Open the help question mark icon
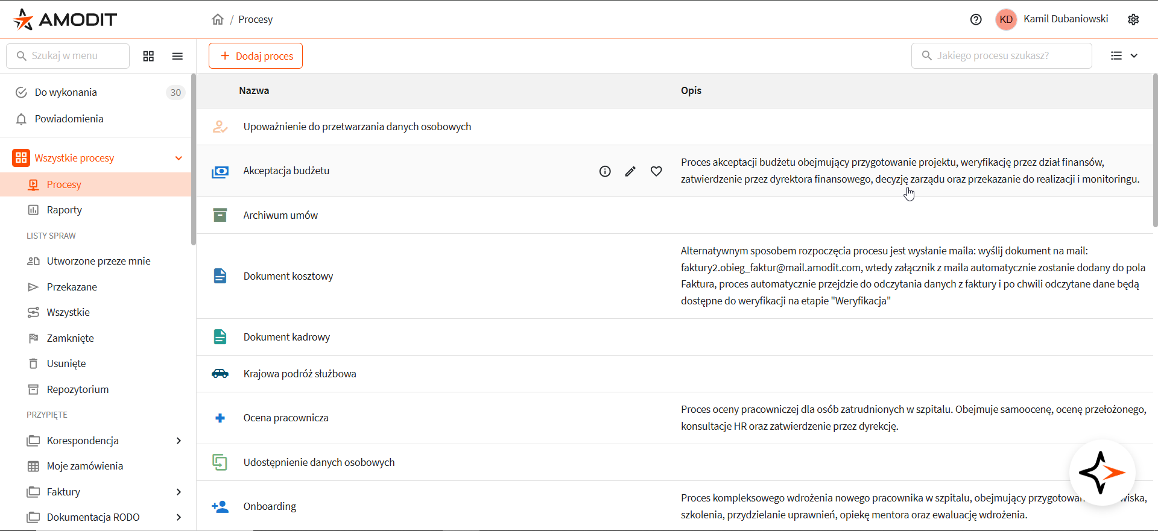Viewport: 1158px width, 531px height. pyautogui.click(x=976, y=19)
